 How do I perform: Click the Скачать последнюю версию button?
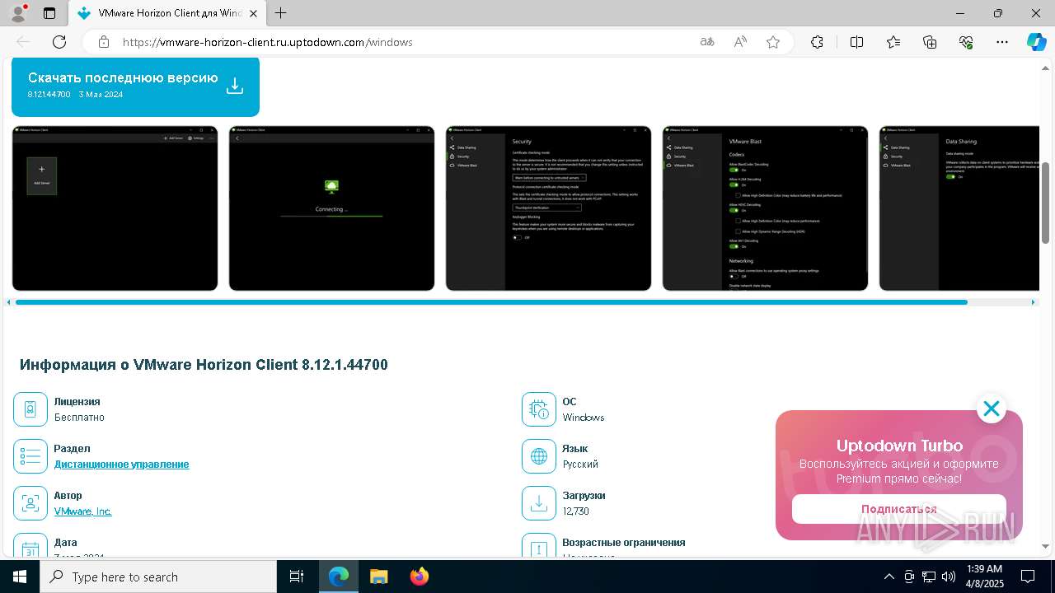(x=135, y=86)
